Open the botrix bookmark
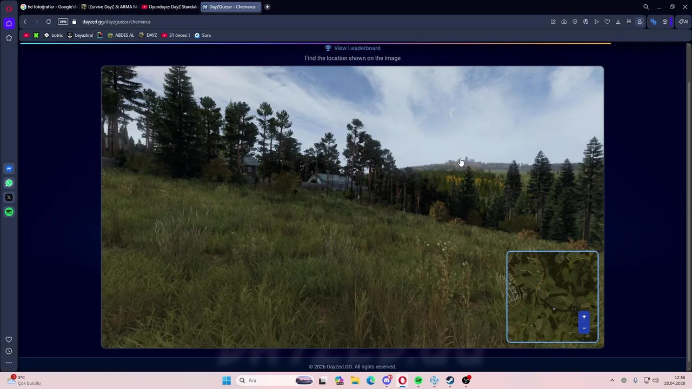This screenshot has width=692, height=389. pos(54,35)
